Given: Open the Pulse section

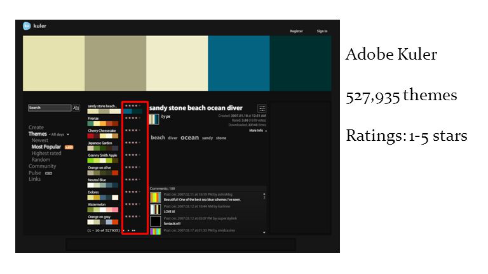Looking at the screenshot, I should pyautogui.click(x=34, y=173).
